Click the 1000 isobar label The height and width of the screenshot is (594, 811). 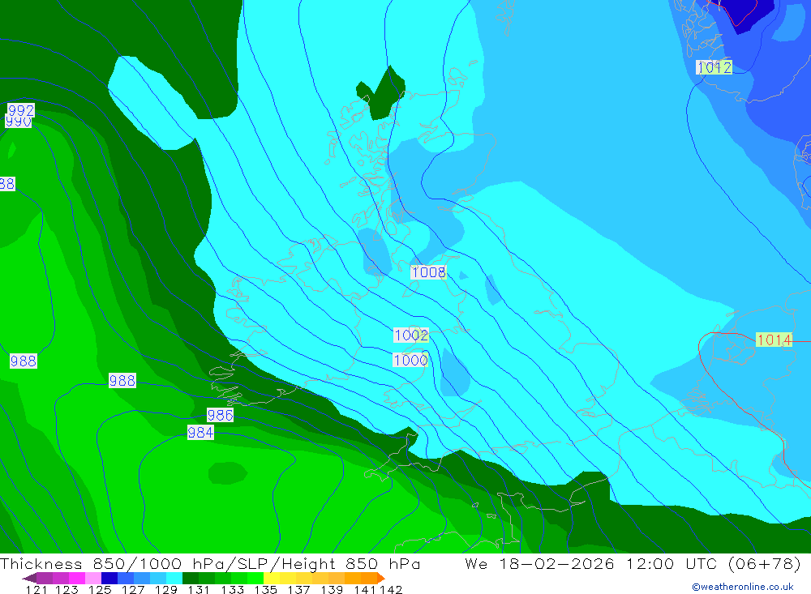(410, 360)
